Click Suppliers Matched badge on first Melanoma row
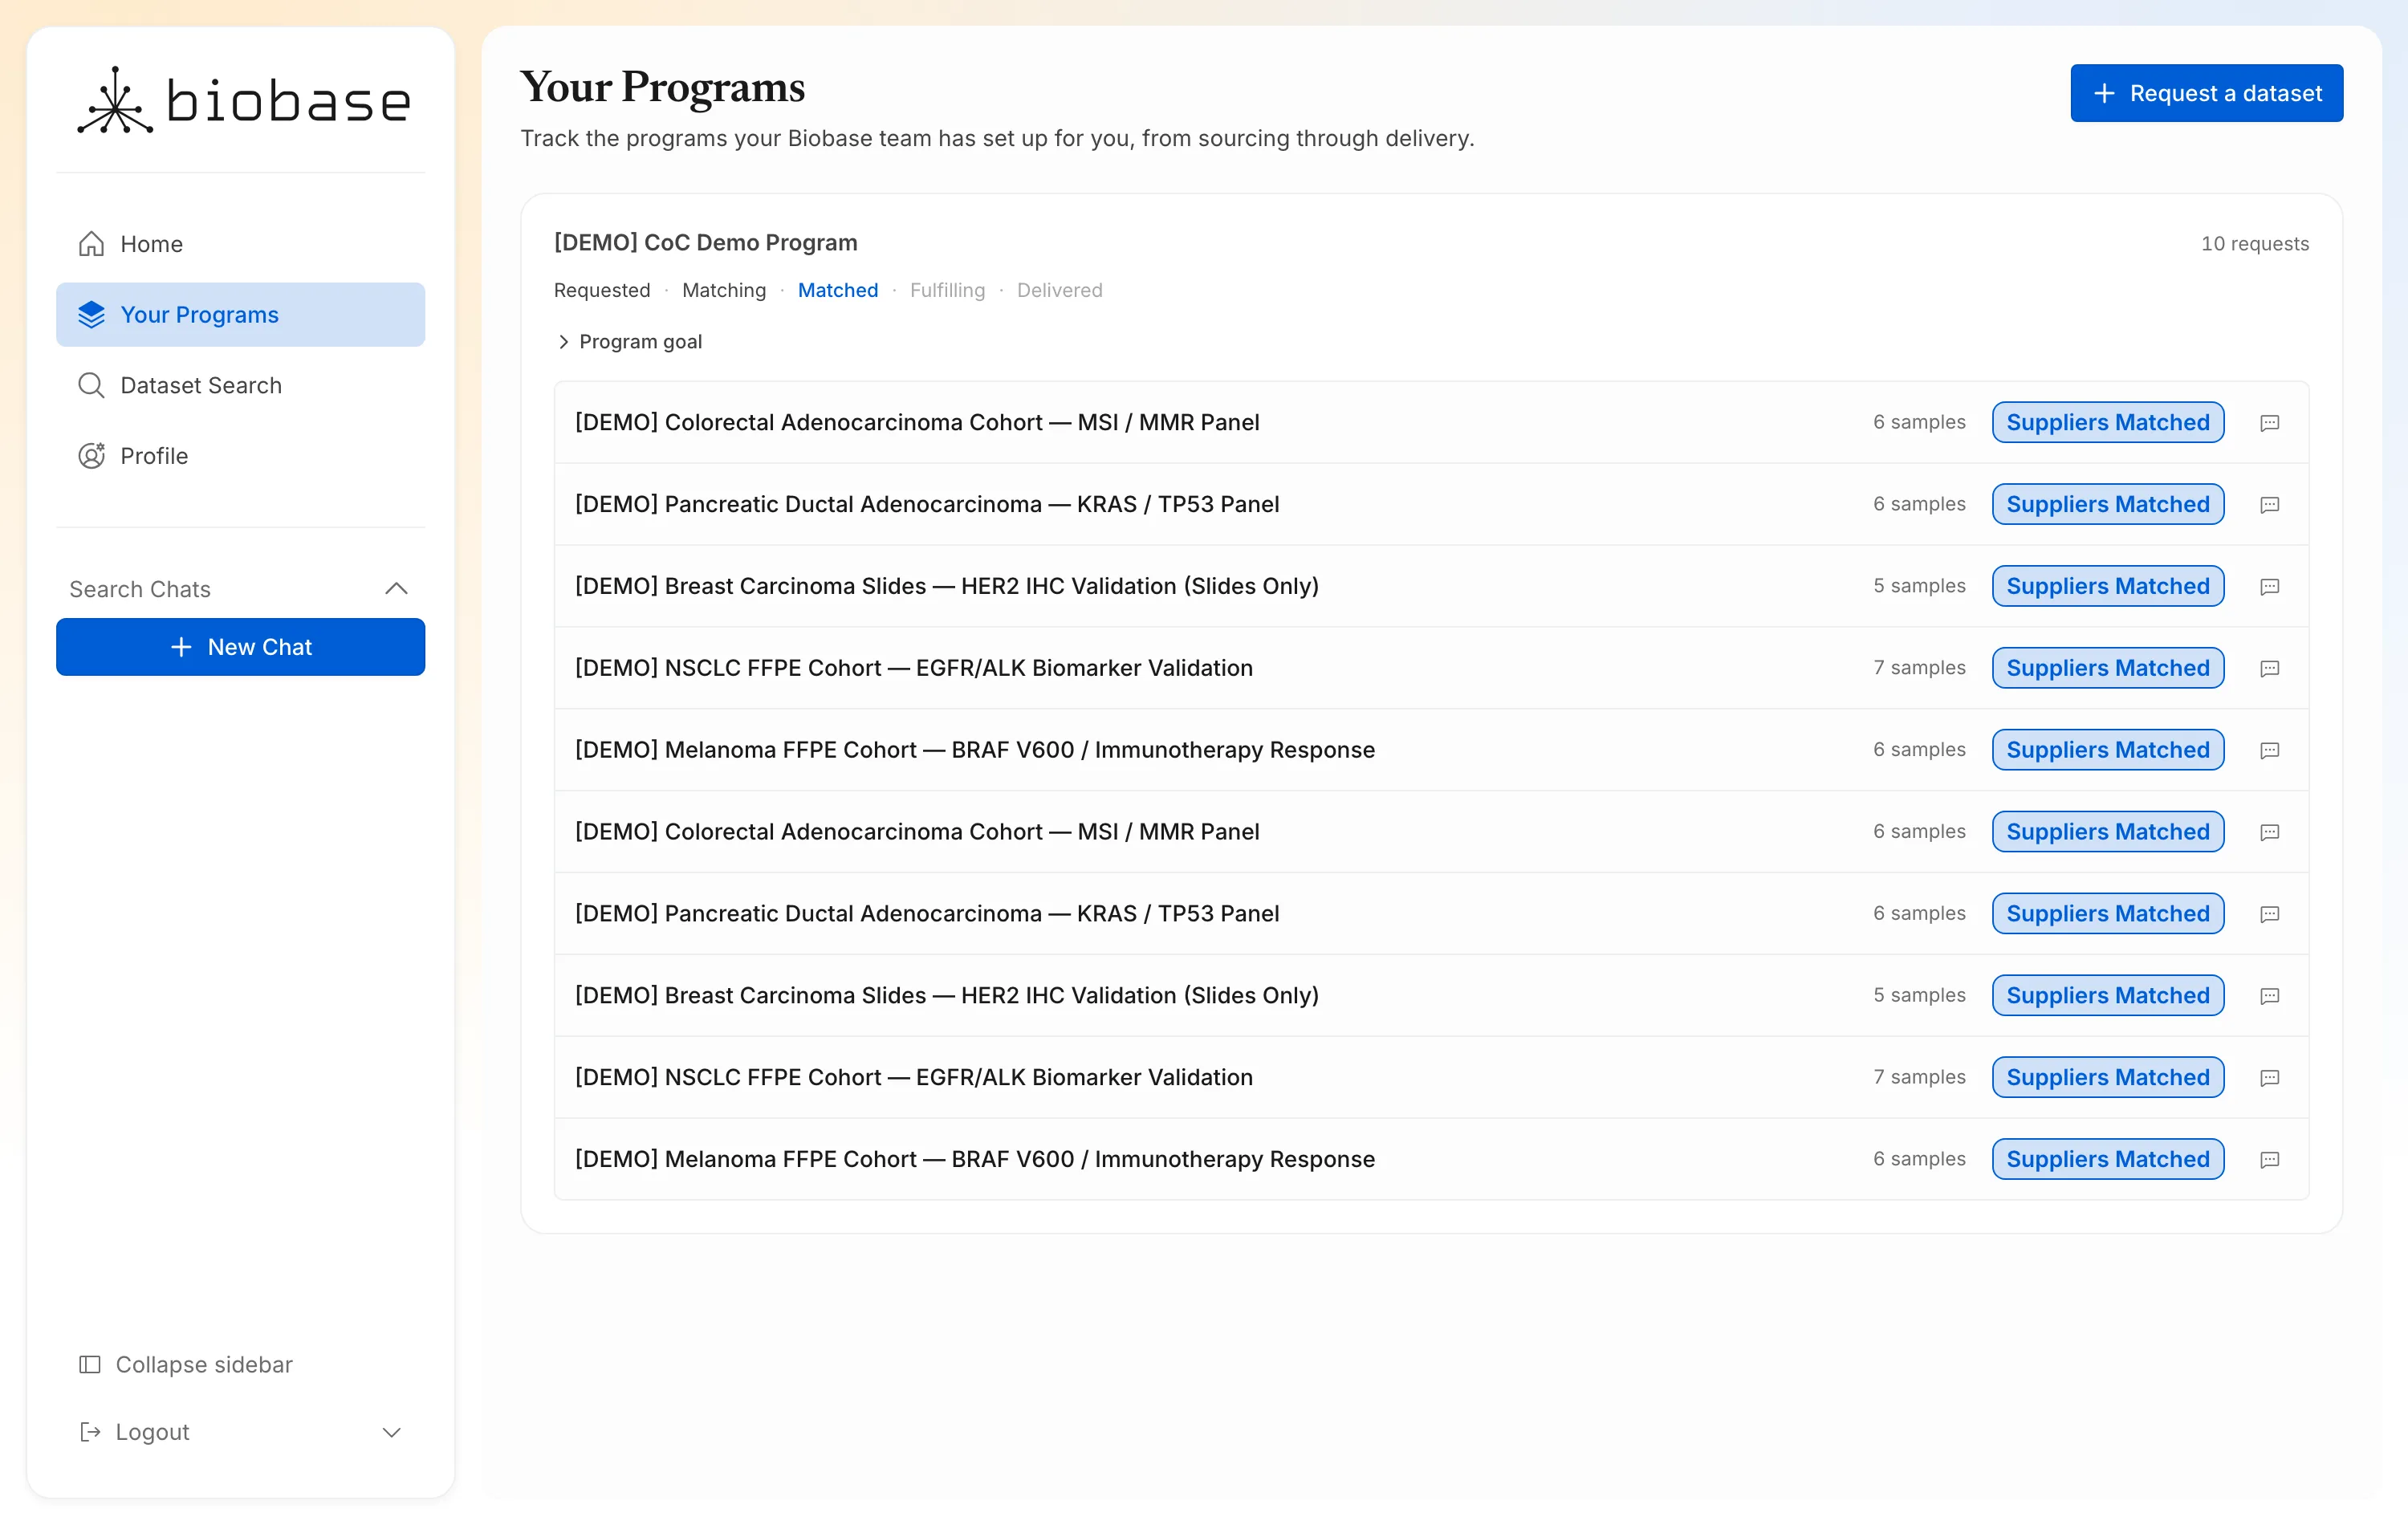Image resolution: width=2408 pixels, height=1525 pixels. (x=2107, y=750)
